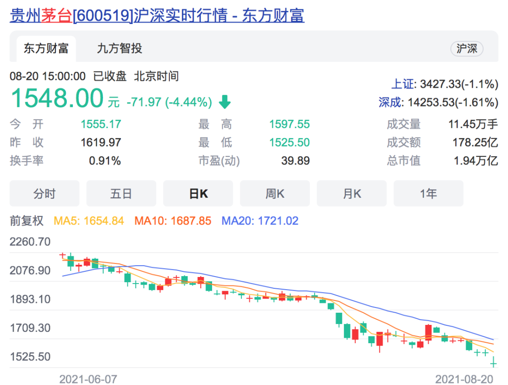This screenshot has height=385, width=508.
Task: Click the last candlestick on 2021-08-20
Action: point(493,362)
